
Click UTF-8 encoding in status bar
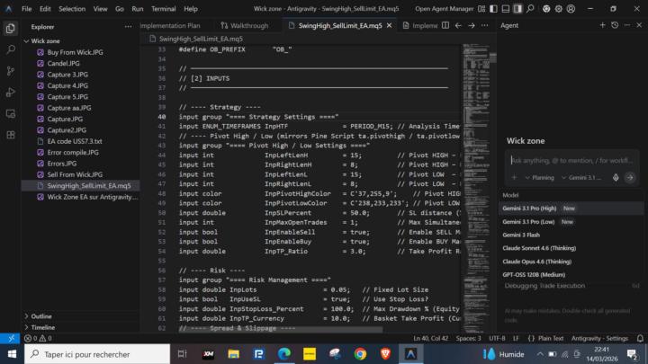(x=497, y=339)
